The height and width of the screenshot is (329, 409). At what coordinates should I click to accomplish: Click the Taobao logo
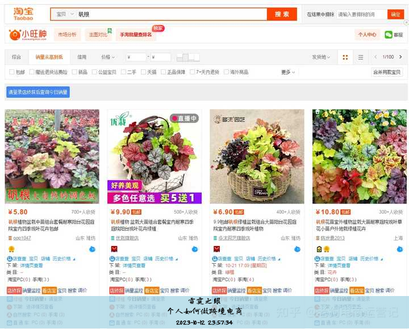[23, 14]
